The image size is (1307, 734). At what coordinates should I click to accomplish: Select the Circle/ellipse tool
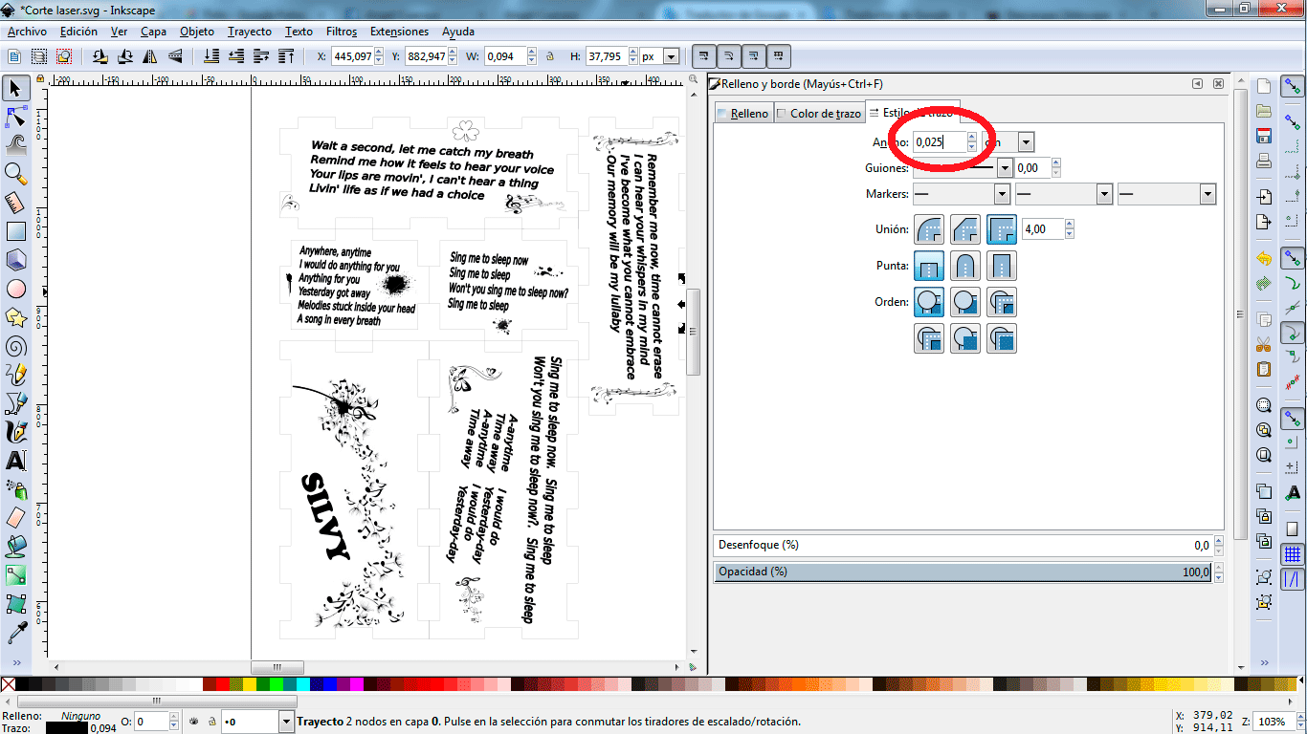(x=15, y=288)
